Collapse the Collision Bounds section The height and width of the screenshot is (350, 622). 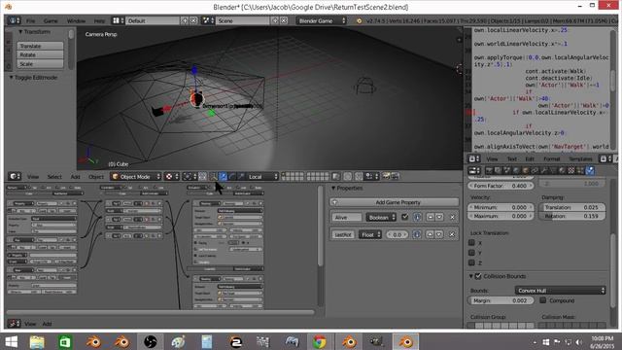[470, 276]
